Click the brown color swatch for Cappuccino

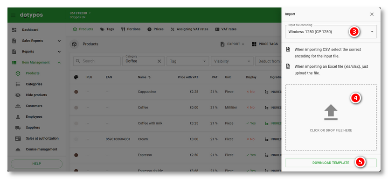click(76, 92)
